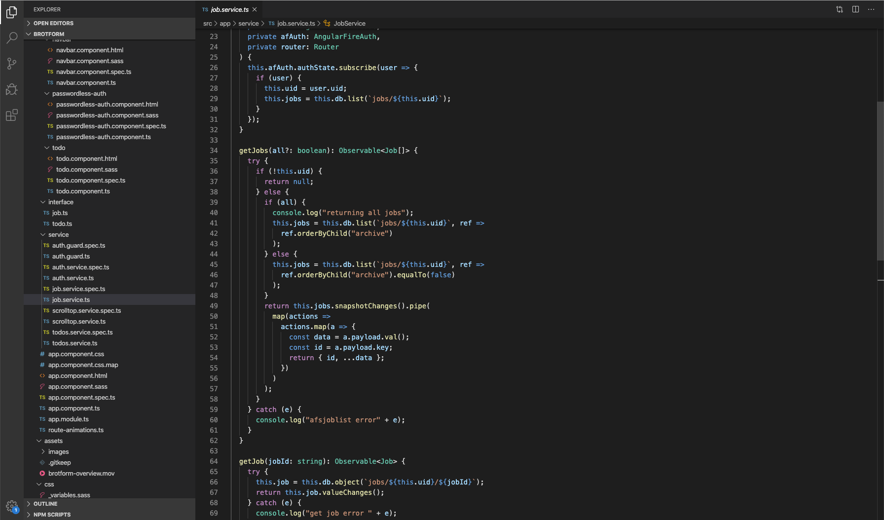Open the Search view icon
This screenshot has width=884, height=520.
click(12, 38)
